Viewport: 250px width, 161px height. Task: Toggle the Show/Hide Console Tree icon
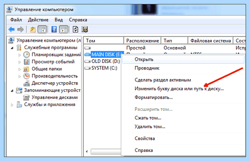click(x=42, y=30)
